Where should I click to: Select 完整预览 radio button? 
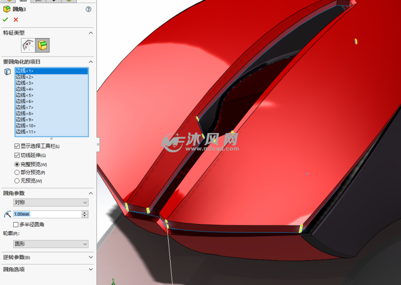pos(17,164)
